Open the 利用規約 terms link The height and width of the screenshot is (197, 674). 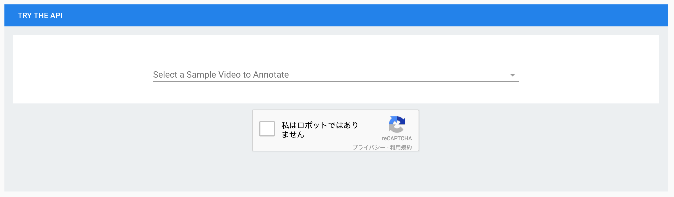pyautogui.click(x=401, y=147)
